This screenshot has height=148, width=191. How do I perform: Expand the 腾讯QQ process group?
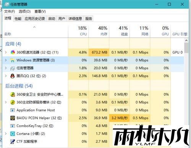click(6, 76)
